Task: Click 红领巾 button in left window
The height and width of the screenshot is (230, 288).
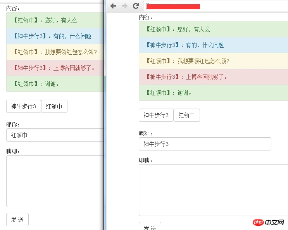Action: click(x=54, y=106)
